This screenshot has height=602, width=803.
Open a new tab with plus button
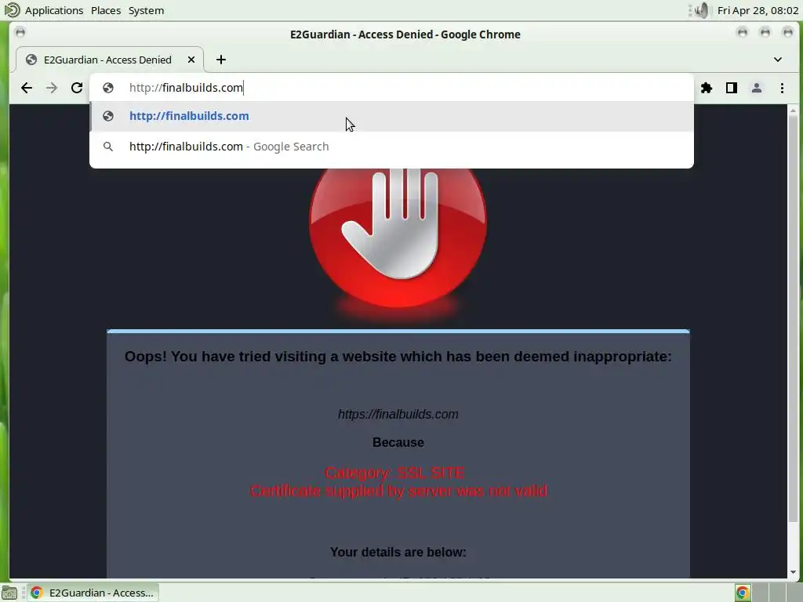[220, 60]
